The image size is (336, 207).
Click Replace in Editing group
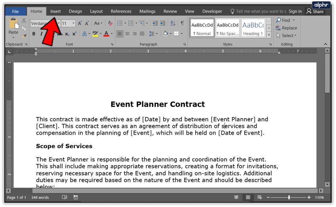coord(286,28)
